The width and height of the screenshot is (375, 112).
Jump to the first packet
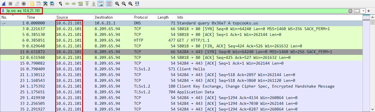87,4
